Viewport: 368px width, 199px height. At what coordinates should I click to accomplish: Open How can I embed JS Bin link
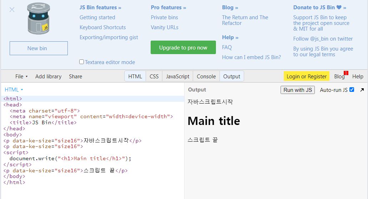[251, 57]
